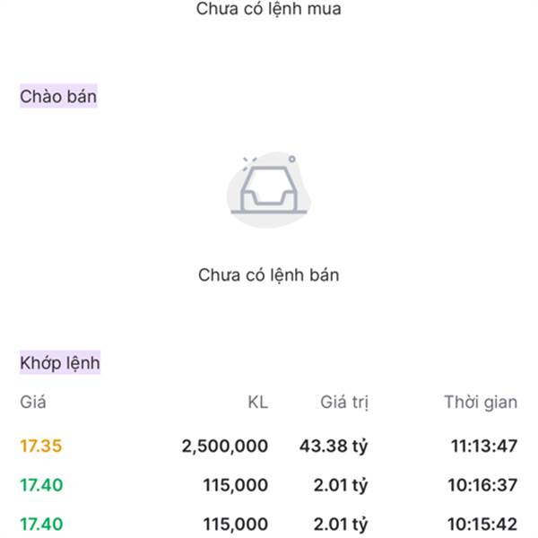The width and height of the screenshot is (538, 538).
Task: Select the 17.40 price at 10:16:37
Action: coord(41,485)
